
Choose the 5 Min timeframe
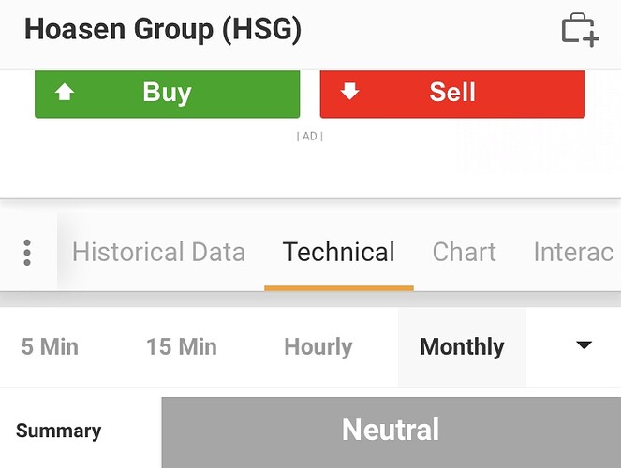50,347
